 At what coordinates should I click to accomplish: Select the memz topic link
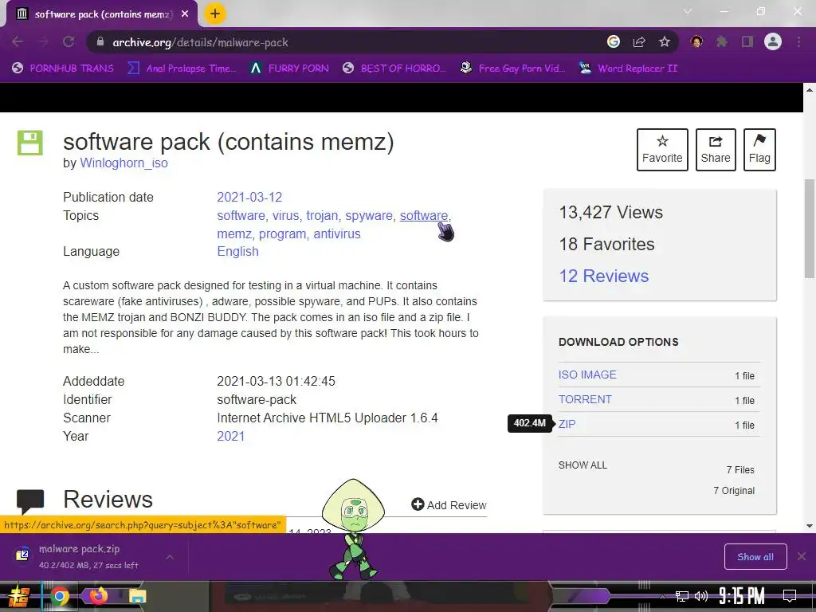(x=234, y=233)
